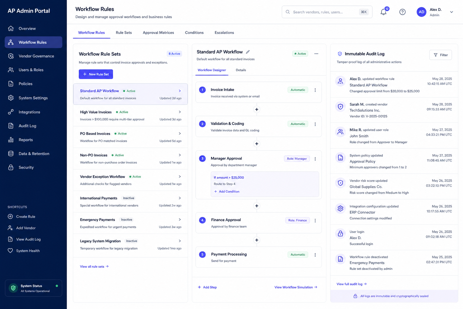463x309 pixels.
Task: Open the notifications bell
Action: click(x=383, y=12)
